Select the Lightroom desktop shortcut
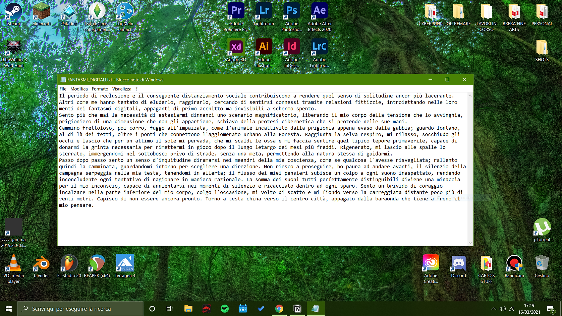 (x=264, y=14)
